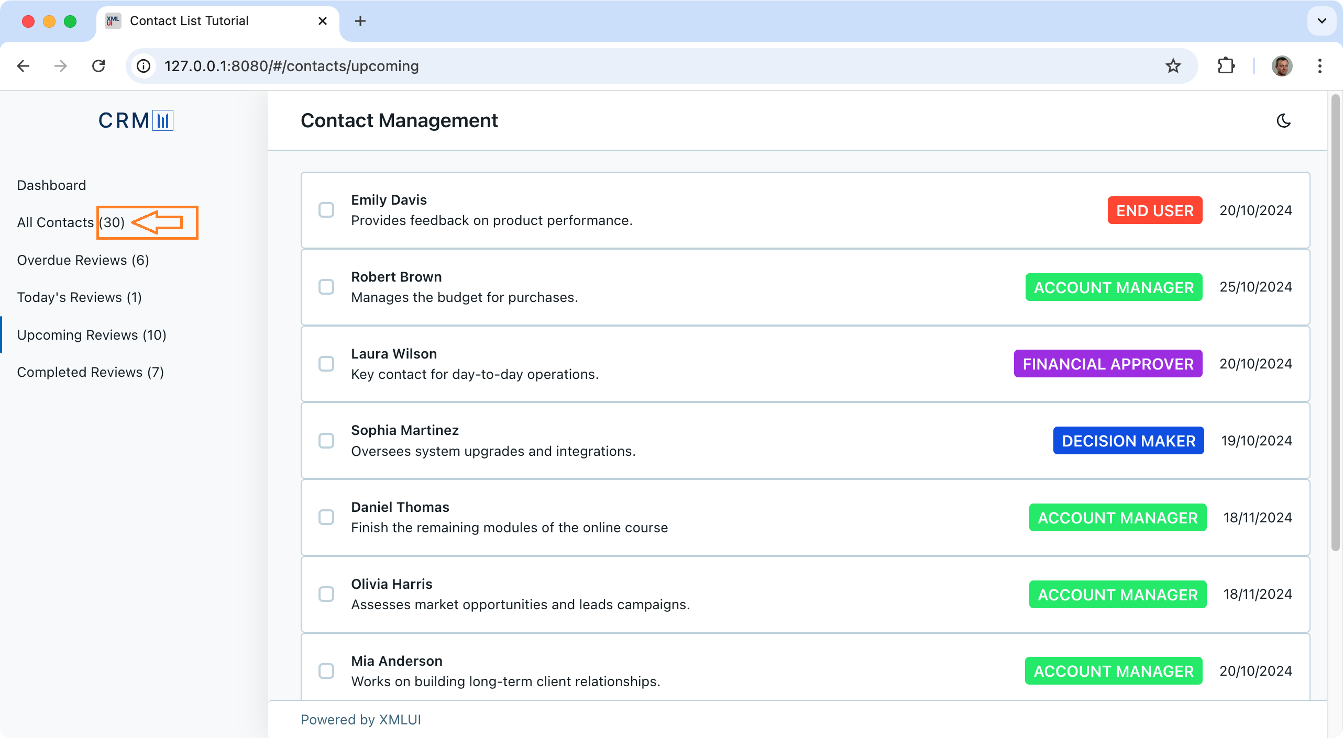Viewport: 1343px width, 738px height.
Task: Check the Emily Davis checkbox
Action: (x=326, y=210)
